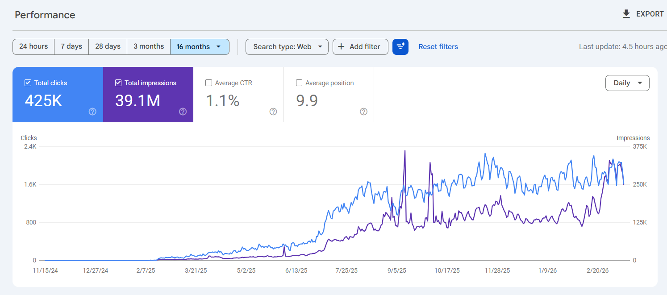This screenshot has width=667, height=295.
Task: Click the blue AI filter sparkle icon
Action: [400, 47]
